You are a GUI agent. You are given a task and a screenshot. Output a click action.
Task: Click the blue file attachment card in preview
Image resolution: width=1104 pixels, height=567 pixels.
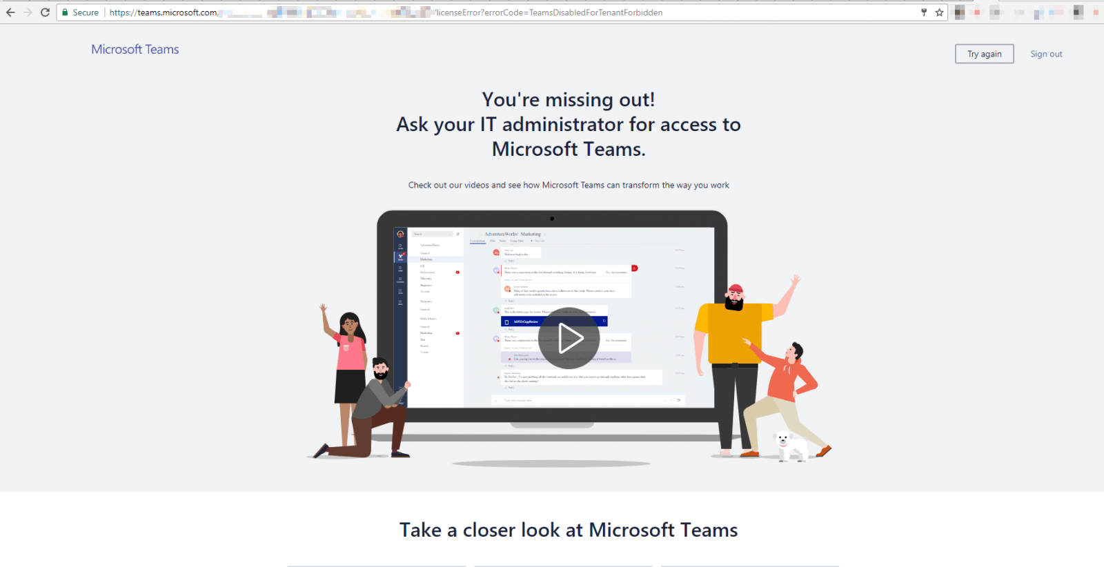553,321
